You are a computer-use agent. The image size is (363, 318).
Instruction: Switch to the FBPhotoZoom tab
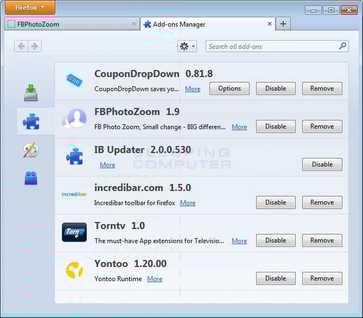coord(72,24)
